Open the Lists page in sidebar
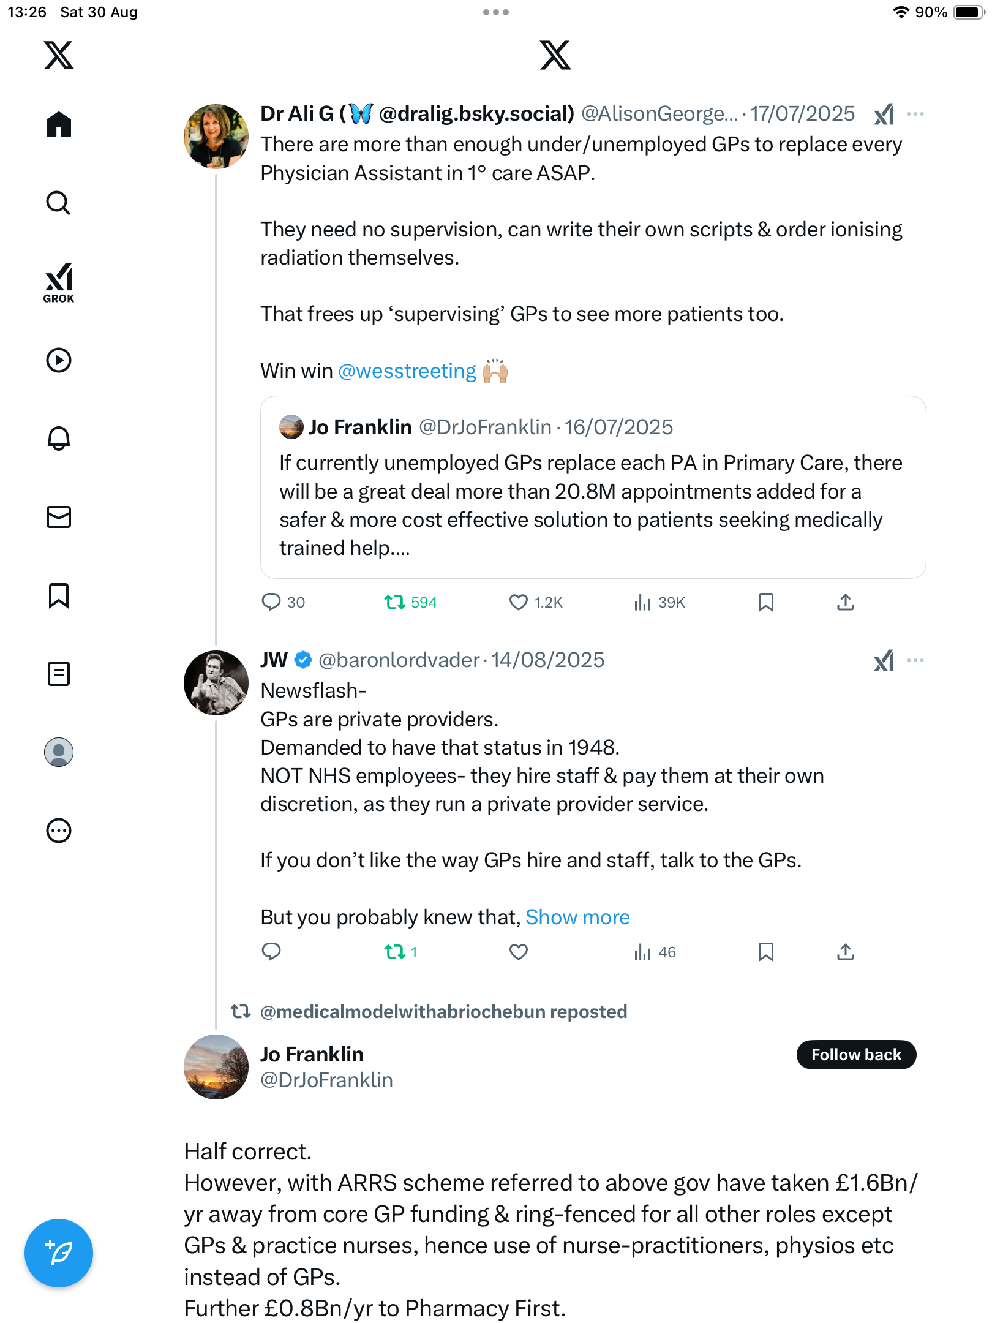This screenshot has height=1323, width=992. [x=59, y=674]
